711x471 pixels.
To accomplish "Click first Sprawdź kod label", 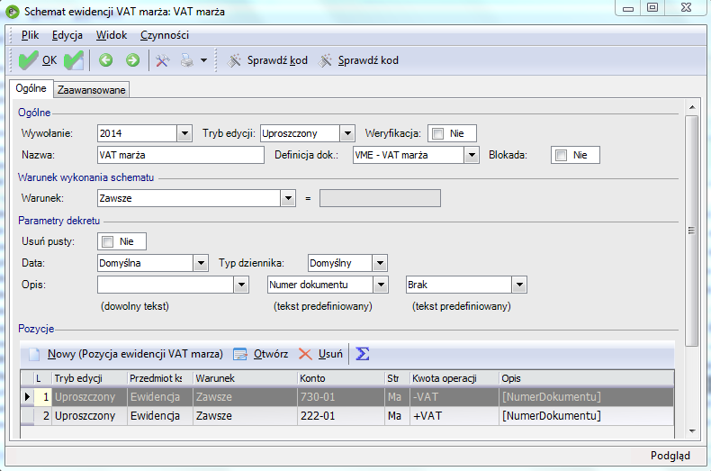I will 277,60.
